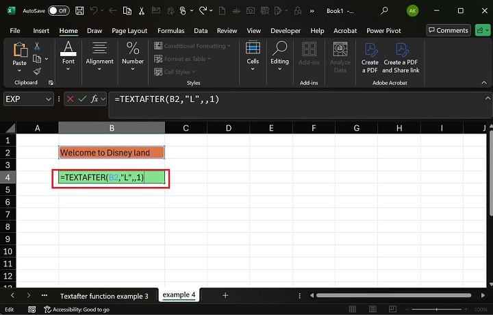The width and height of the screenshot is (493, 315).
Task: Select the Format Painter brush icon
Action: (x=37, y=71)
